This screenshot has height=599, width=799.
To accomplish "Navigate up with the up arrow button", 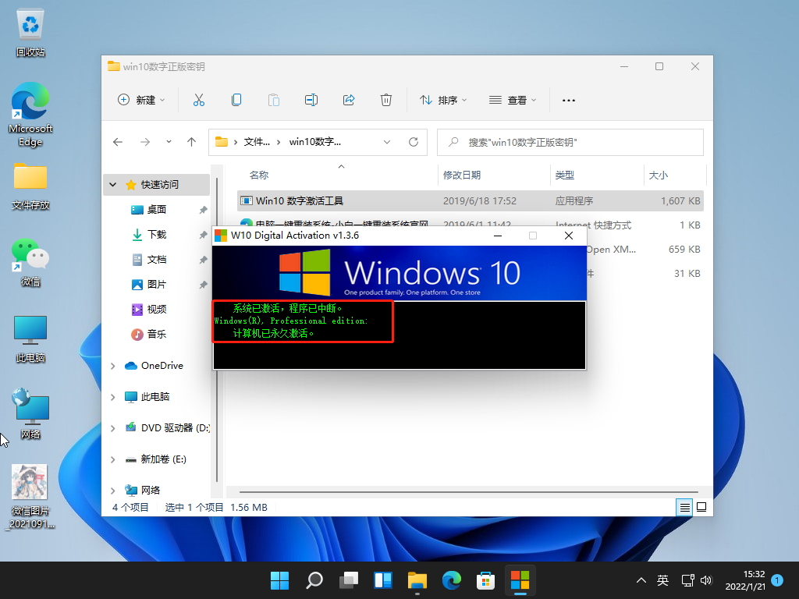I will (191, 142).
